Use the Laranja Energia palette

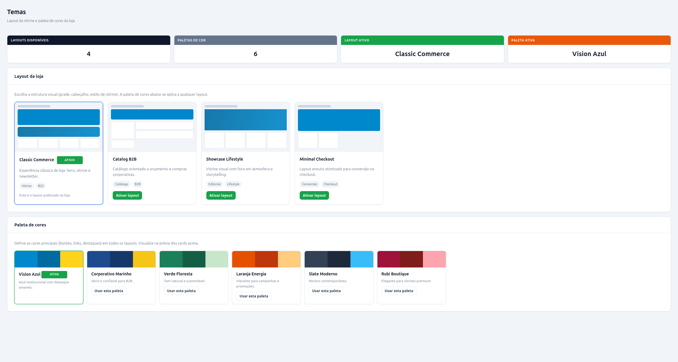click(x=254, y=296)
